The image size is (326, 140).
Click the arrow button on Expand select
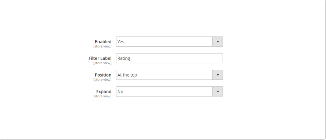218,92
